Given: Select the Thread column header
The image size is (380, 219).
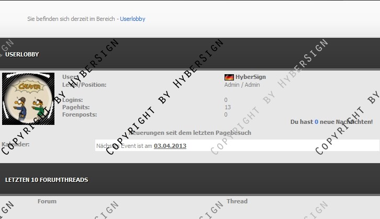Looking at the screenshot, I should click(x=237, y=201).
